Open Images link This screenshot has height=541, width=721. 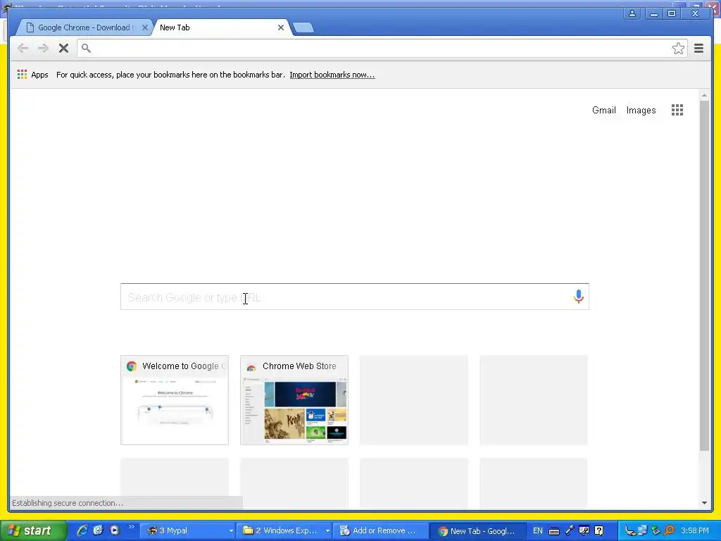[x=641, y=111]
